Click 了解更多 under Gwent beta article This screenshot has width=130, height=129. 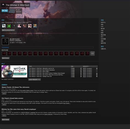click(4, 105)
